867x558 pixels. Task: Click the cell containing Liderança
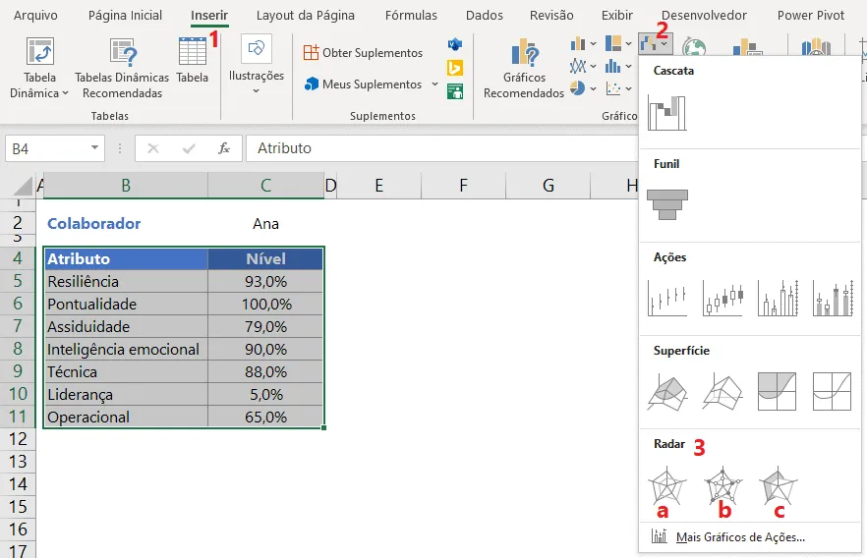[126, 395]
